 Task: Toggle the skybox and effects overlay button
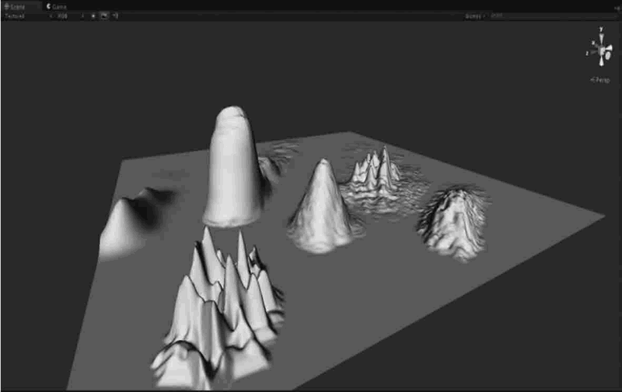coord(104,15)
